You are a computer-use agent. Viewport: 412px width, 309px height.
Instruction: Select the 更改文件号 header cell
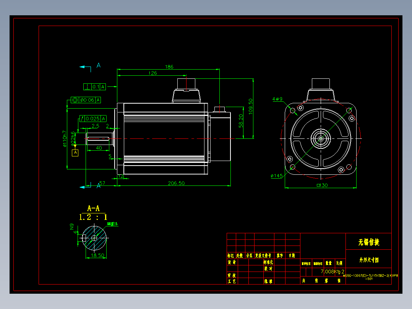pos(263,255)
